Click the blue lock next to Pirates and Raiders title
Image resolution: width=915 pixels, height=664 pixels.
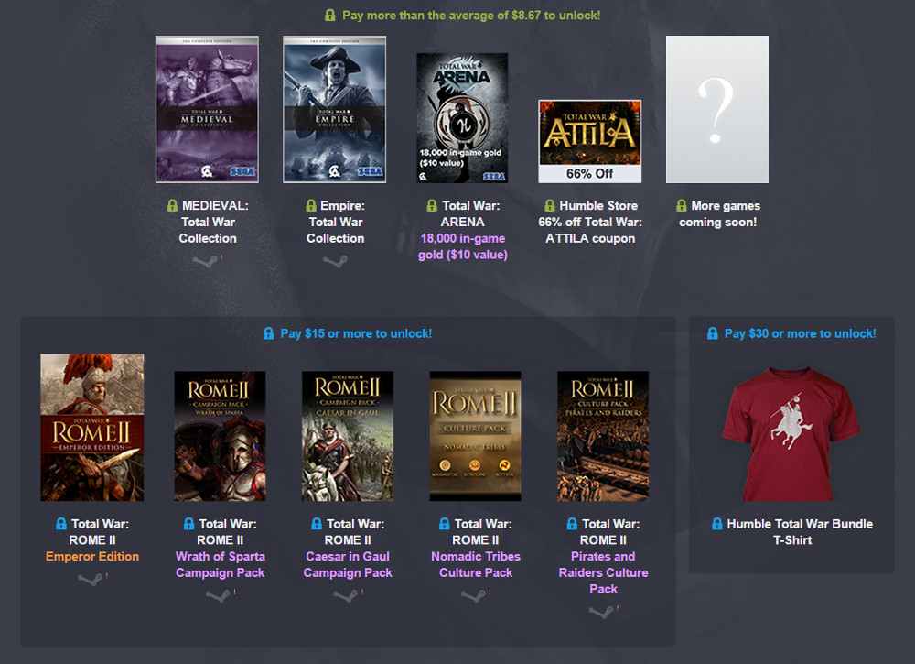(x=573, y=524)
